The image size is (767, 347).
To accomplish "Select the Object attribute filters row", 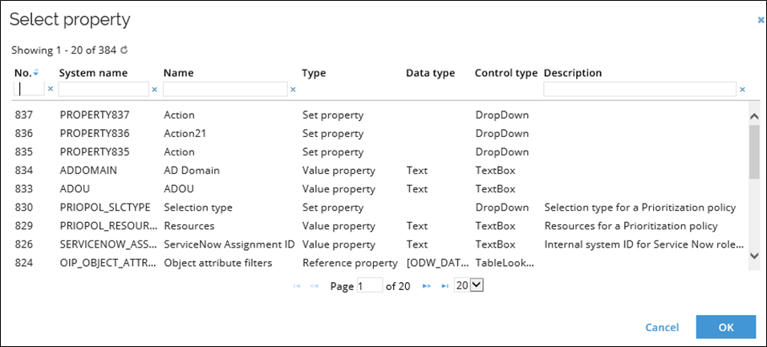I will tap(381, 263).
